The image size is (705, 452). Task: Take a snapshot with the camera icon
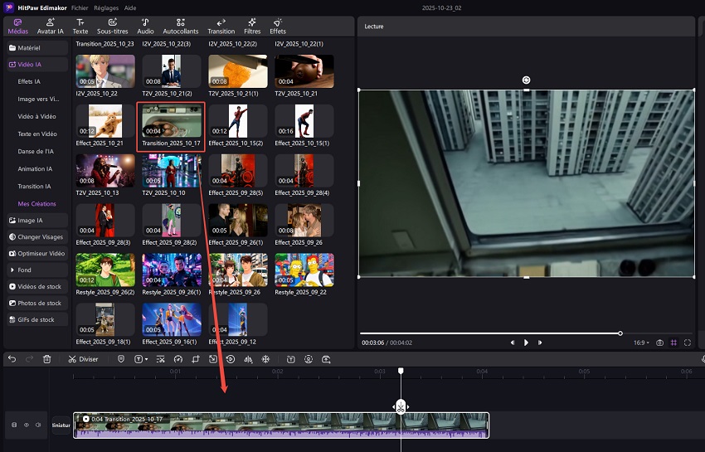659,343
